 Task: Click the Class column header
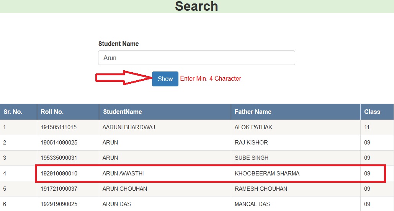(372, 112)
